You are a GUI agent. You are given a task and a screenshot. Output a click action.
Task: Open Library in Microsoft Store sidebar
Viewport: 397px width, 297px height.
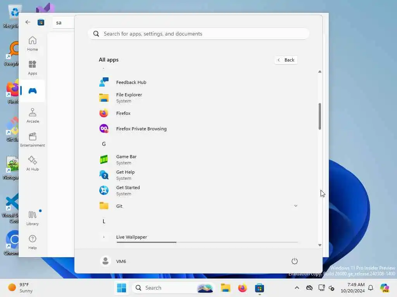coord(33,218)
